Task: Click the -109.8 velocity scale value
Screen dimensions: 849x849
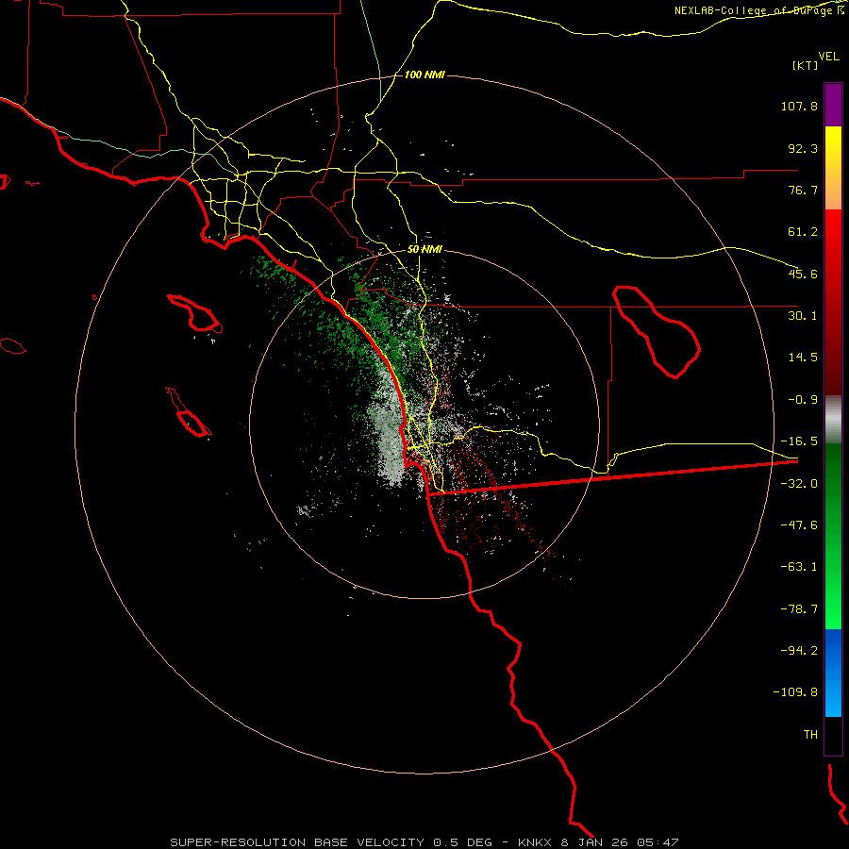Action: pyautogui.click(x=795, y=692)
